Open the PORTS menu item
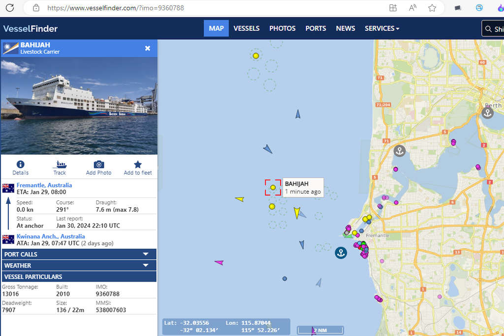The height and width of the screenshot is (336, 504). click(x=315, y=28)
